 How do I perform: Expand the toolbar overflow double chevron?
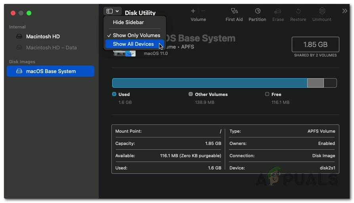(344, 11)
